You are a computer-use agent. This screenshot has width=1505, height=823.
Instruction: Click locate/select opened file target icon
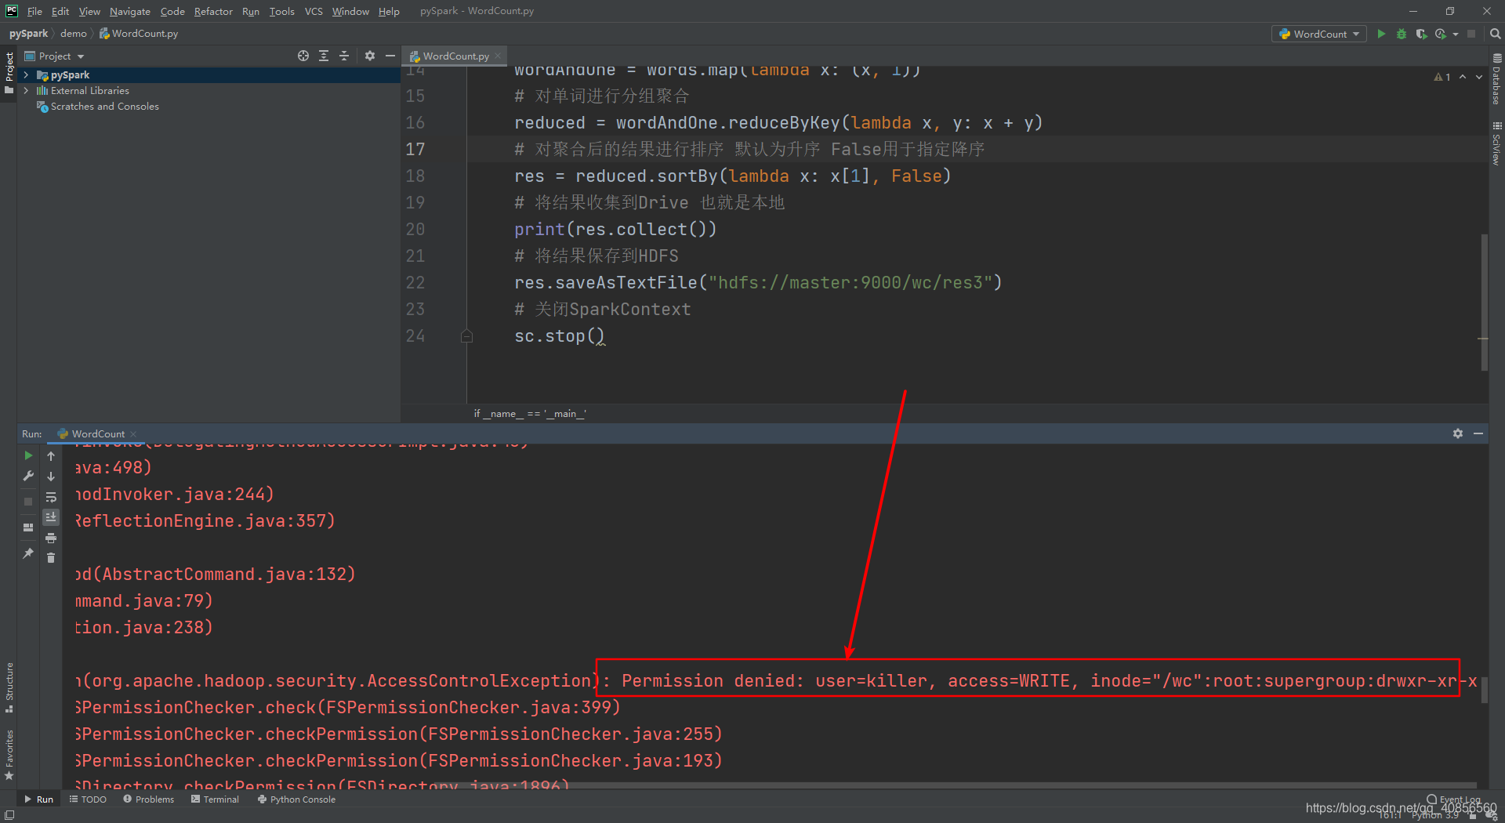pos(303,56)
